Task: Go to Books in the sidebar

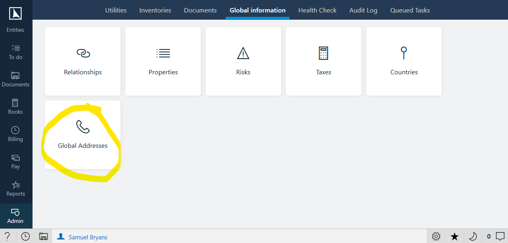Action: point(16,107)
